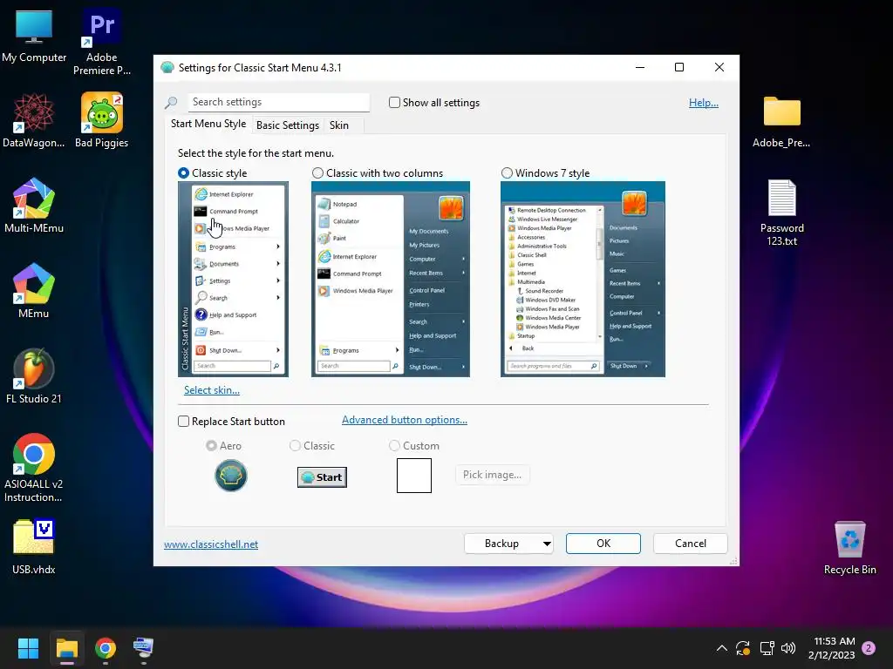Click the two columns style preview
Viewport: 893px width, 669px height.
coord(391,279)
